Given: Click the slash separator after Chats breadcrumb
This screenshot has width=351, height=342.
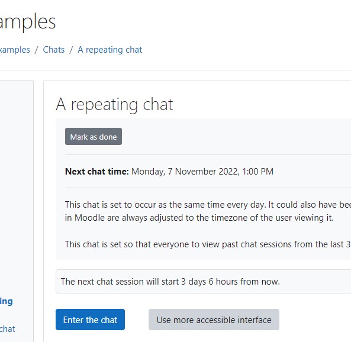Looking at the screenshot, I should coord(71,50).
